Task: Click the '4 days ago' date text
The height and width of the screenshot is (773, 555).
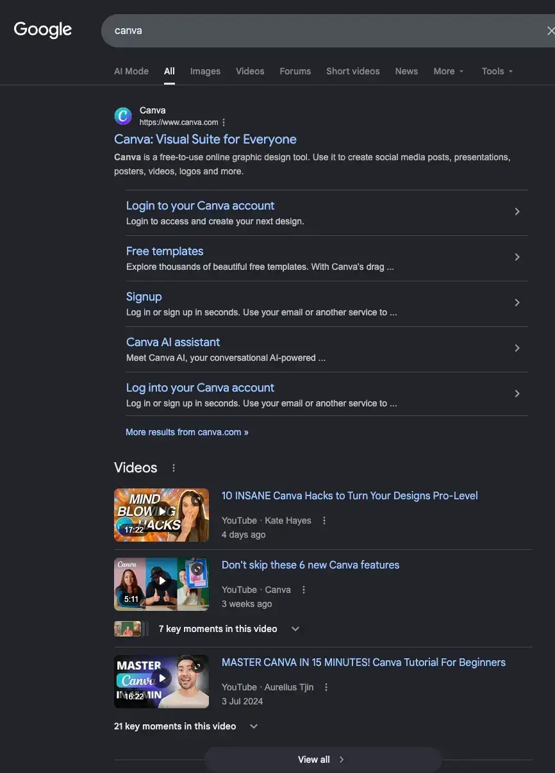Action: 244,535
